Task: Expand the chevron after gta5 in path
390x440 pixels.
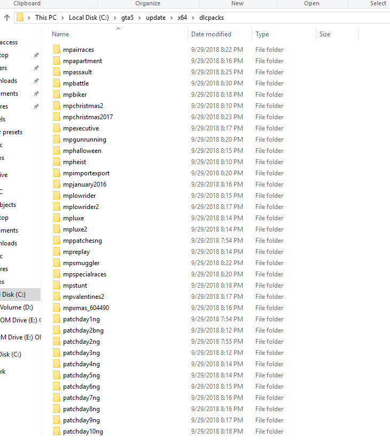Action: click(x=139, y=18)
